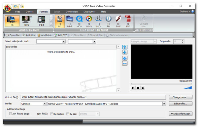The height and width of the screenshot is (127, 198).
Task: Enable Join files to single checkbox
Action: click(x=11, y=114)
